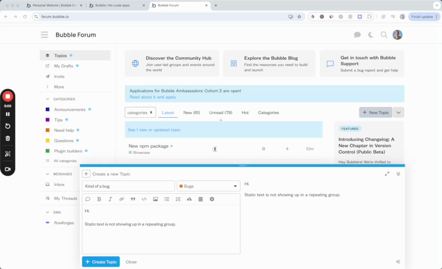
Task: Open the New npm package topic
Action: (x=149, y=146)
